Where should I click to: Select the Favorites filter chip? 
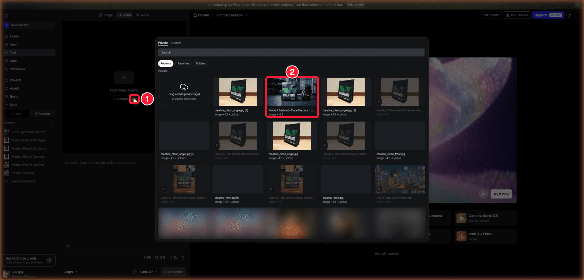click(x=184, y=63)
